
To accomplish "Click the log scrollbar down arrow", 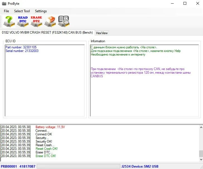I will point(201,160).
